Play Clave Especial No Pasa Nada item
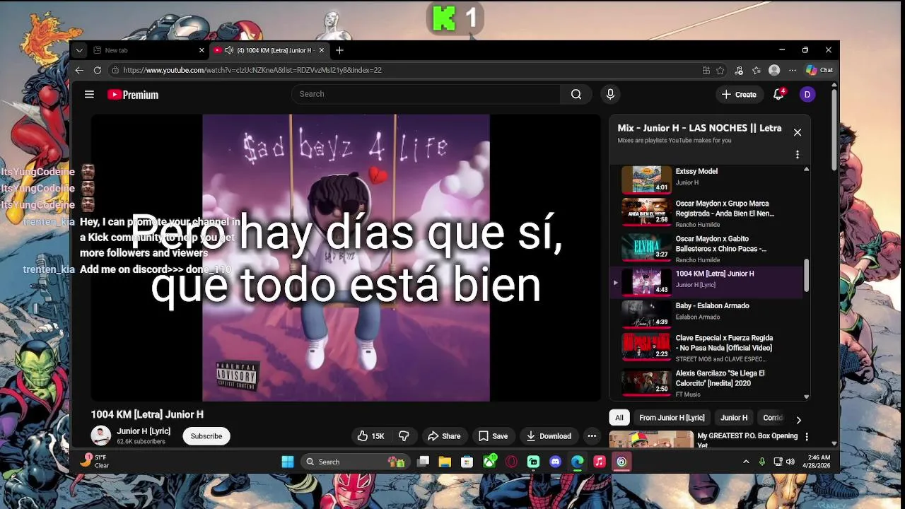The height and width of the screenshot is (509, 905). tap(707, 348)
